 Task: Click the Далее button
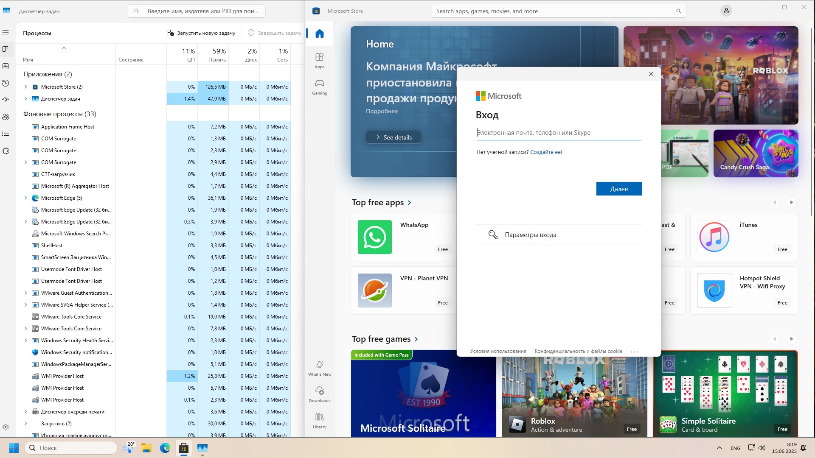(x=619, y=189)
